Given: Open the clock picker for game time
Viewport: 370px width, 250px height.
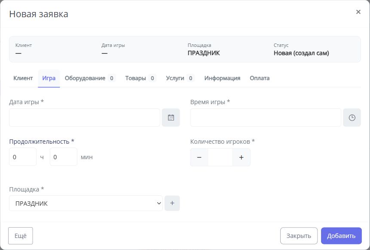Looking at the screenshot, I should point(352,117).
